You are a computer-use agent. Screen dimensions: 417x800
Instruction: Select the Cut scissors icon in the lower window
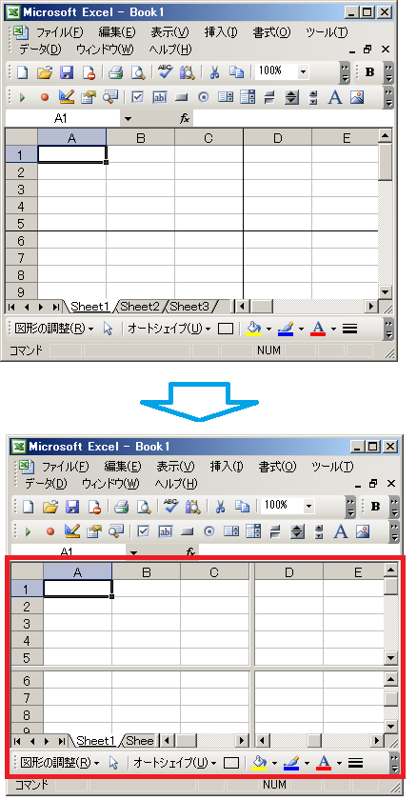(220, 506)
